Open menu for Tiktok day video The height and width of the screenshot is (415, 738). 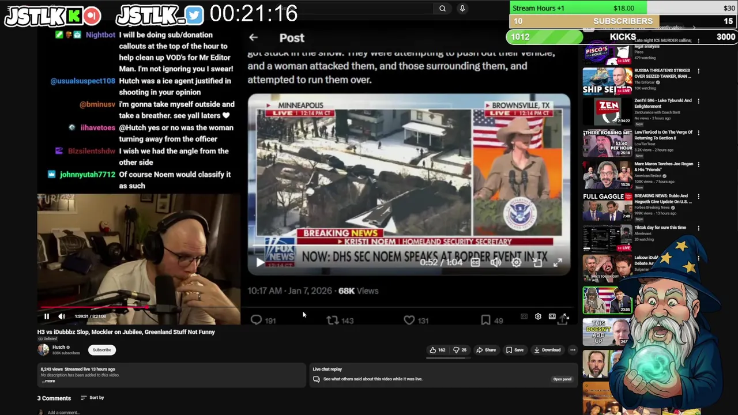coord(698,228)
